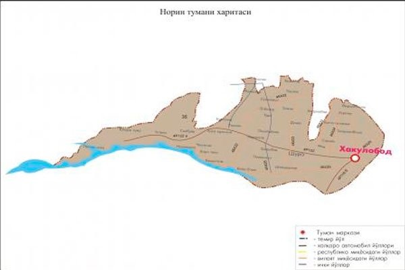405x270 pixels.
Task: Click the blue river's far western tip
Action: (x=8, y=169)
